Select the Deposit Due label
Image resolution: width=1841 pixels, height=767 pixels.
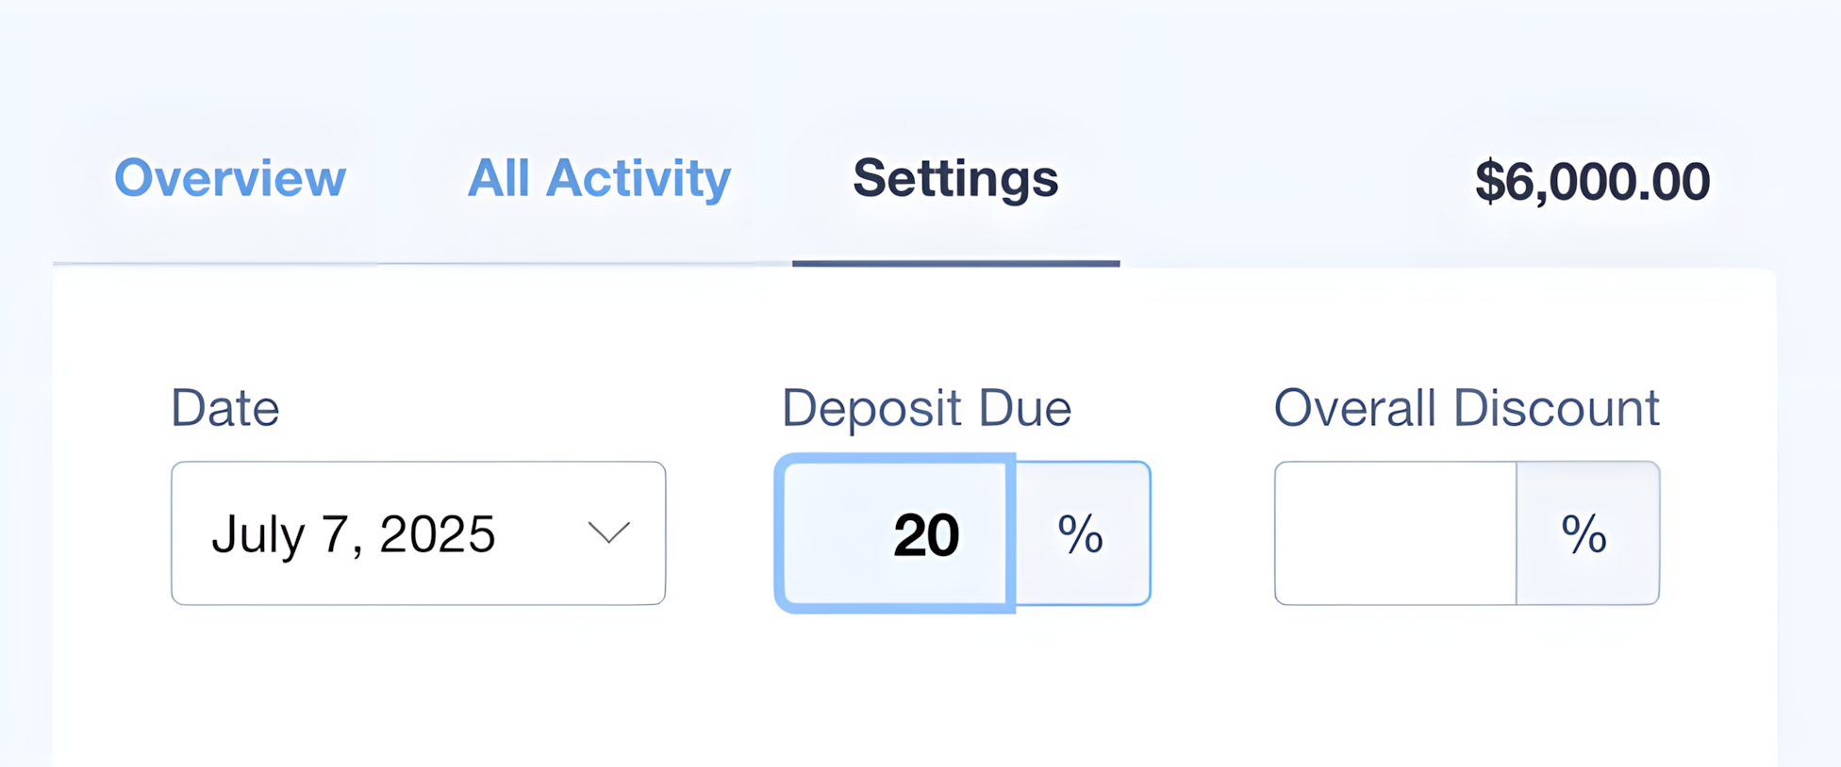(x=927, y=407)
